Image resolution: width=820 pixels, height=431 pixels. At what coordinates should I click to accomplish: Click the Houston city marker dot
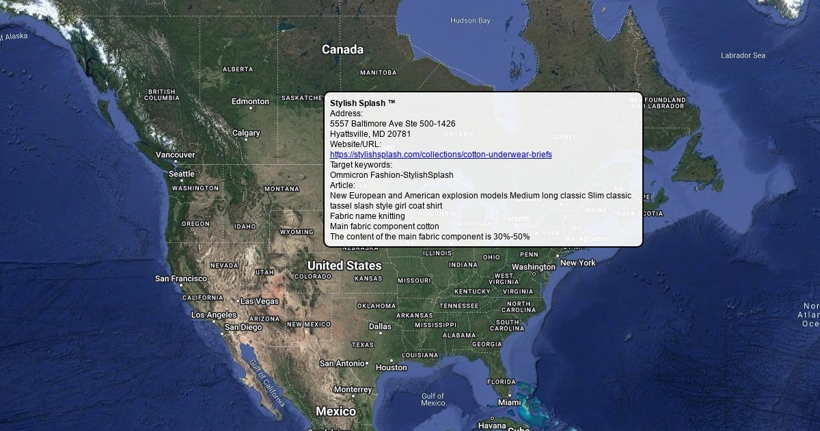tap(392, 360)
